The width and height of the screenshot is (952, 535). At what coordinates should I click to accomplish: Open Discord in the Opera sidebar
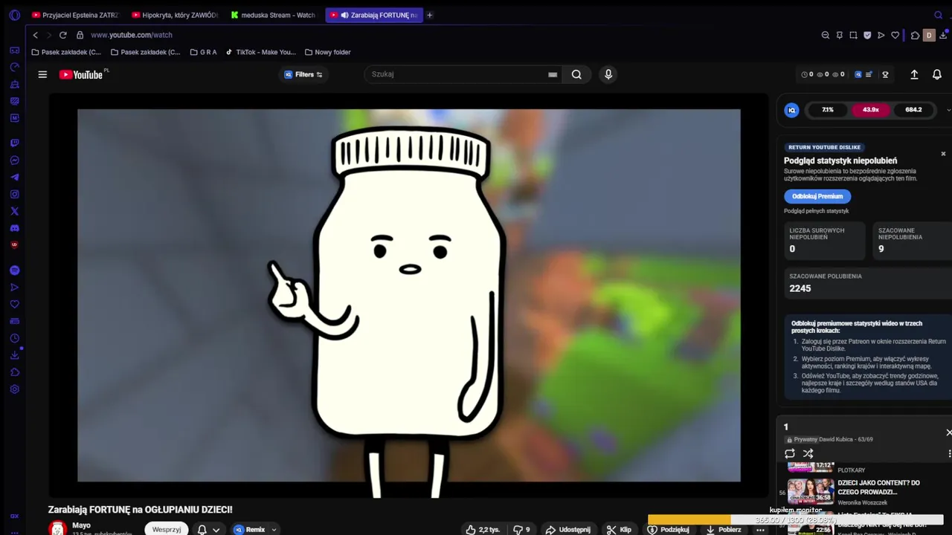pos(14,228)
